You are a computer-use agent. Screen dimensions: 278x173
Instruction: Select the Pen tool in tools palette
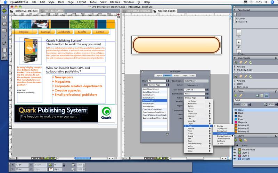[4, 44]
